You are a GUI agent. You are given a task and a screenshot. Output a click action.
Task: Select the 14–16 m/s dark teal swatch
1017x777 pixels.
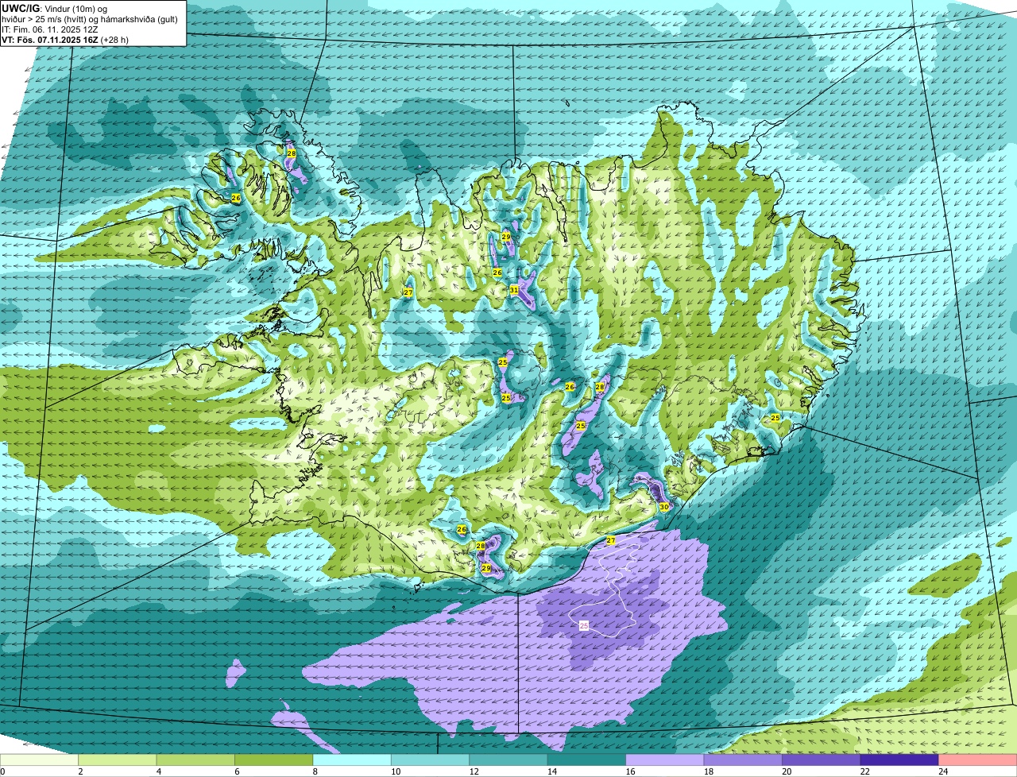pyautogui.click(x=586, y=760)
